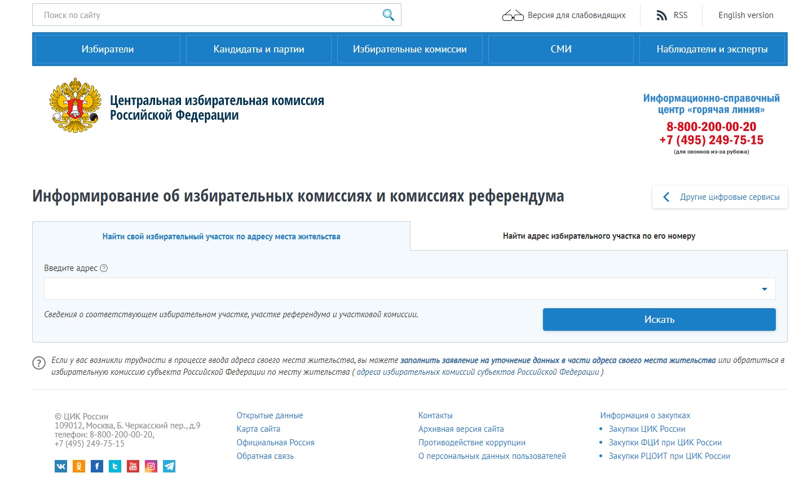Click the page heading Информирование об избирательных комиссиях
Screen dimensions: 808x486
tap(298, 196)
